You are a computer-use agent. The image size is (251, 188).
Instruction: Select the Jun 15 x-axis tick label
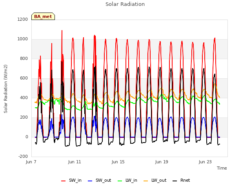(x=118, y=162)
